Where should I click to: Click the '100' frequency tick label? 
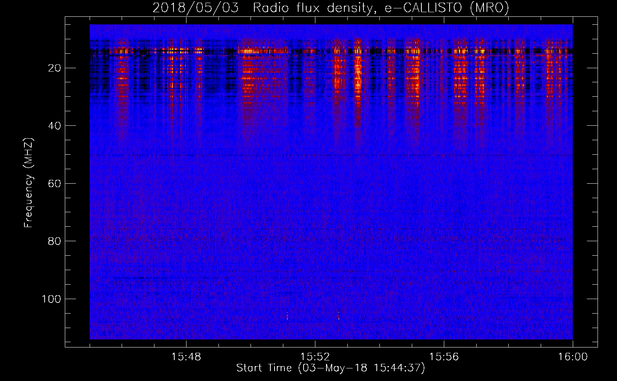[51, 299]
